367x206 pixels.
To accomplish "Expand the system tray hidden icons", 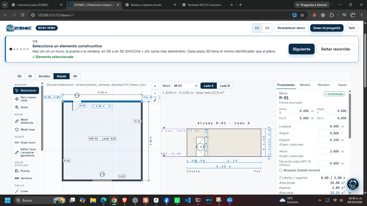I will point(320,201).
